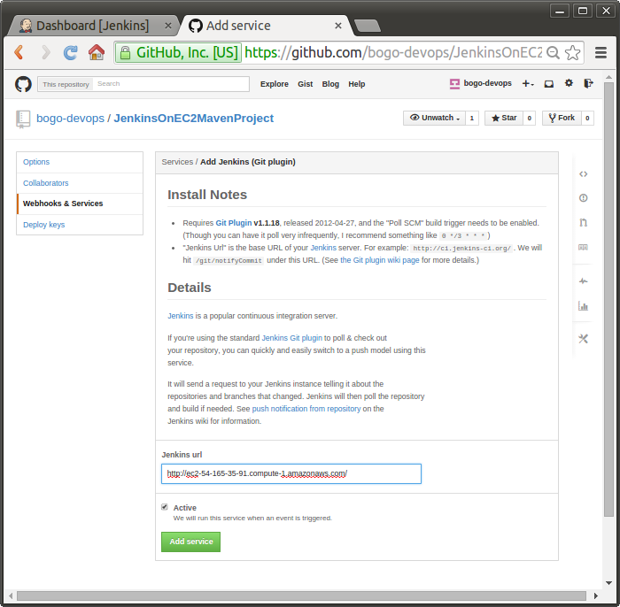
Task: Click Blog in GitHub header
Action: pos(330,84)
